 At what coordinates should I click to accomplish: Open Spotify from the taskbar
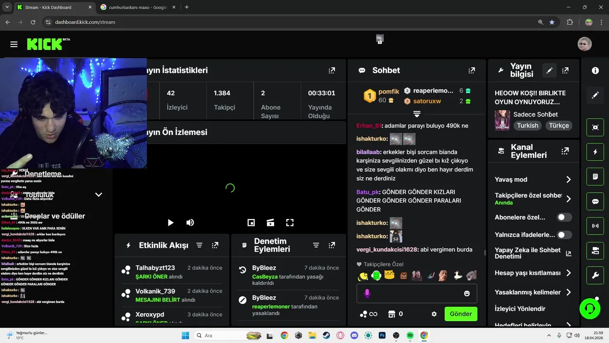[x=410, y=335]
